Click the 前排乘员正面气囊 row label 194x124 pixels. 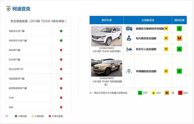tap(18, 41)
